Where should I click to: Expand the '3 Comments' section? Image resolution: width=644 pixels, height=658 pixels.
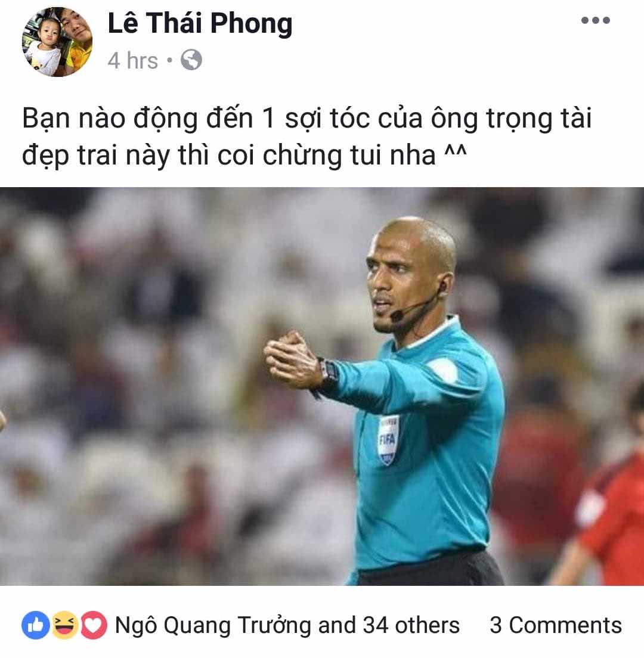point(555,625)
